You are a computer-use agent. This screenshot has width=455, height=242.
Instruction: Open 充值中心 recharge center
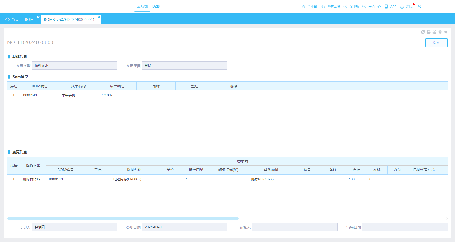(x=372, y=6)
